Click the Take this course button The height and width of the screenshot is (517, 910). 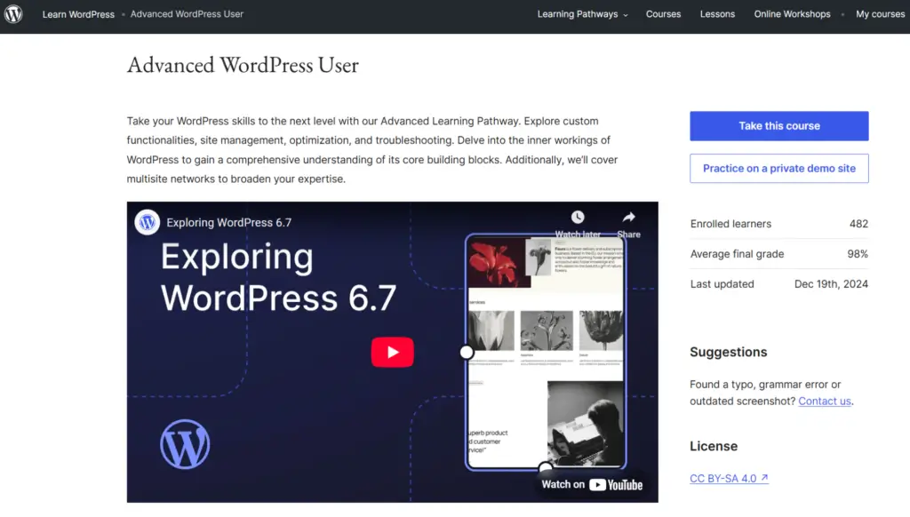[778, 125]
